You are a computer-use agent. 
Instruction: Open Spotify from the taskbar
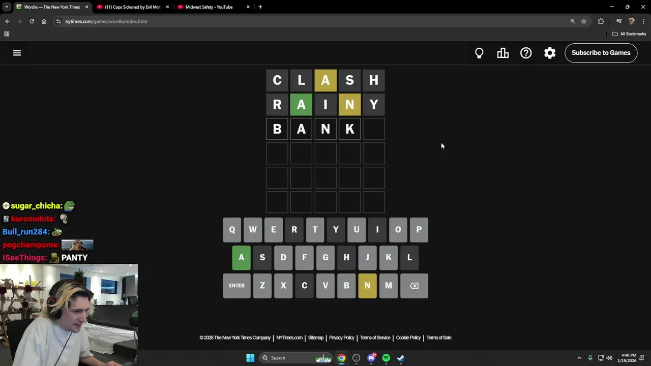(x=386, y=358)
